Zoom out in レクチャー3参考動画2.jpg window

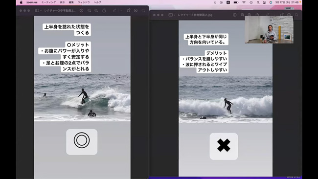242,15
